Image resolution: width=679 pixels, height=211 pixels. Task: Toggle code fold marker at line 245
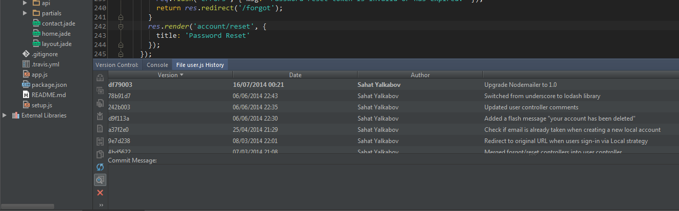(x=121, y=54)
